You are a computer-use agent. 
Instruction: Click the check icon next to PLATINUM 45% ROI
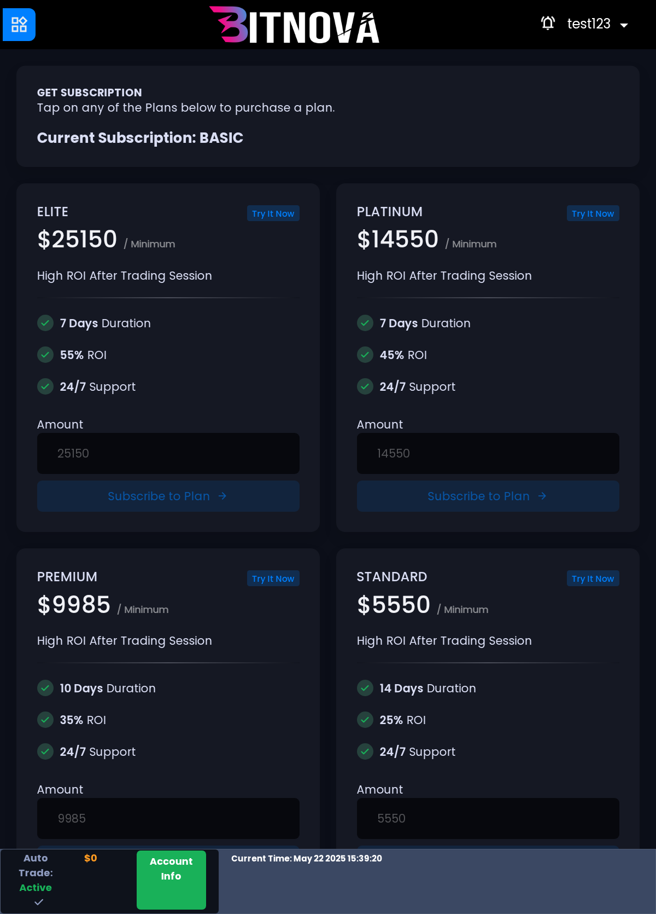[x=365, y=355]
